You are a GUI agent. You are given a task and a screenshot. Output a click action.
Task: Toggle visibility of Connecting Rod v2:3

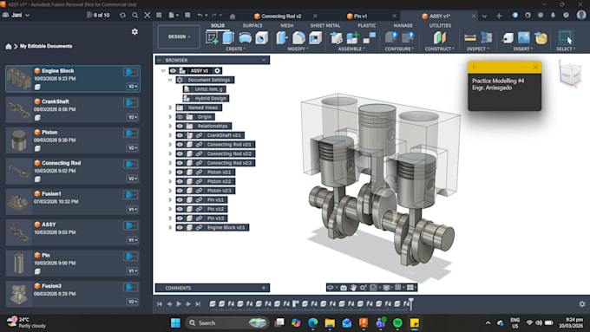click(180, 163)
